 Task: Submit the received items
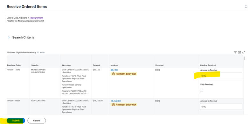click(x=16, y=121)
